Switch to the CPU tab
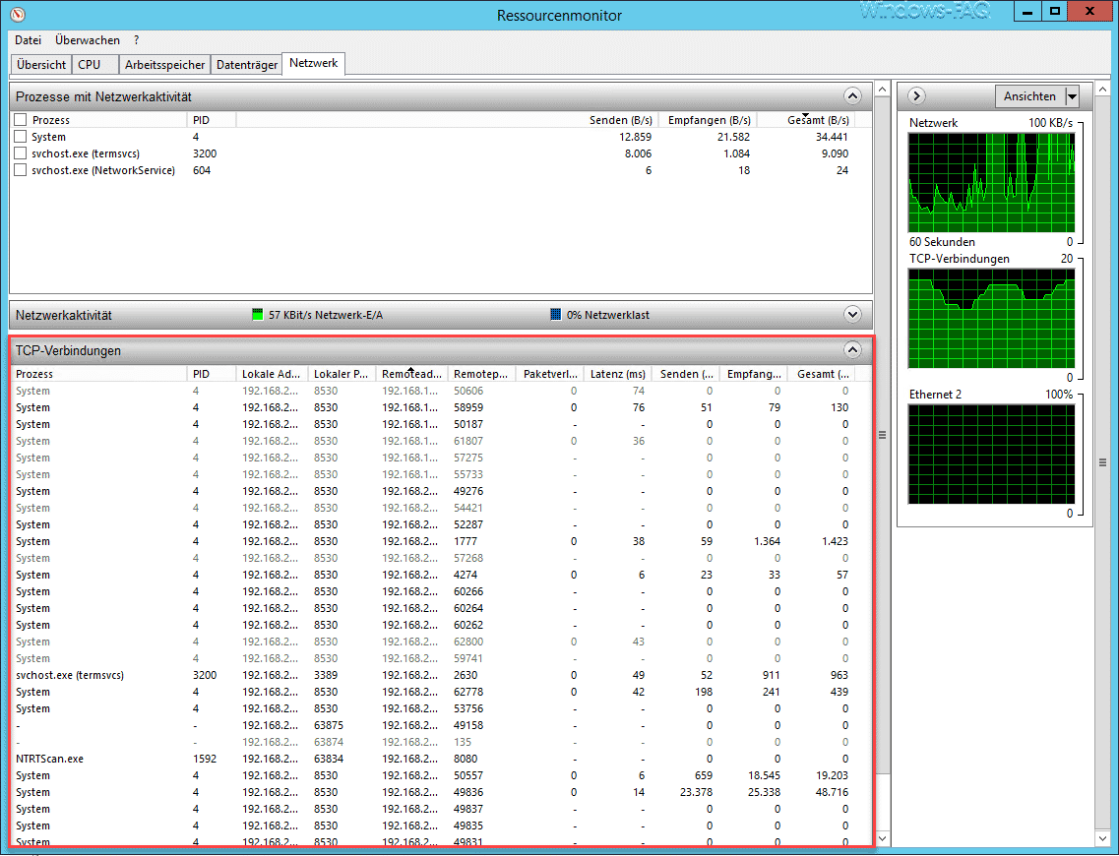1119x856 pixels. tap(94, 64)
